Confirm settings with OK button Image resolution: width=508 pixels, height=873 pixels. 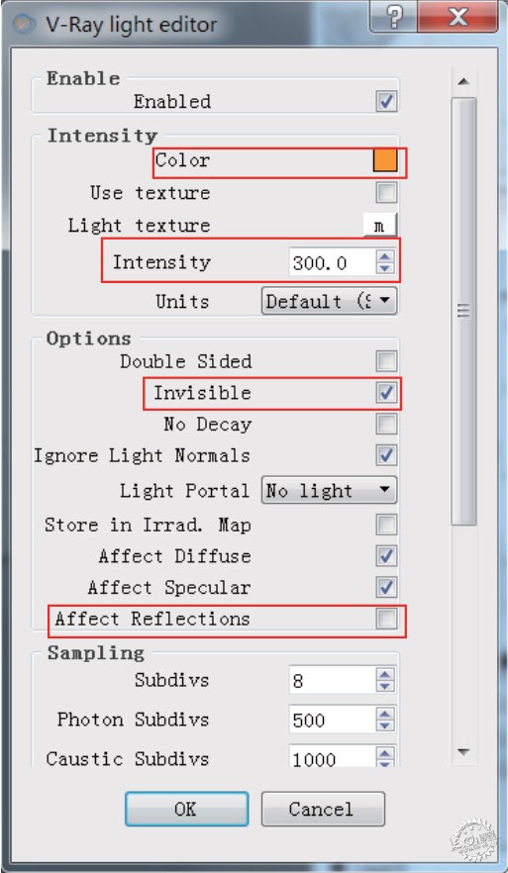[x=186, y=809]
